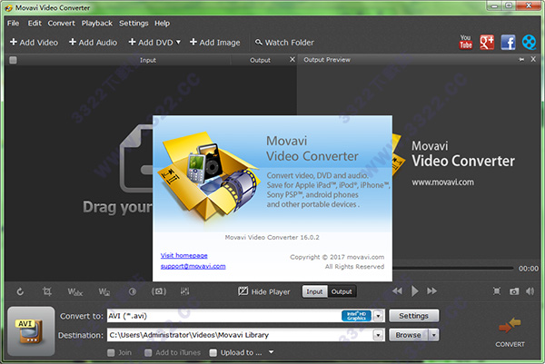Expand the Browse button dropdown arrow
The height and width of the screenshot is (364, 545).
click(x=433, y=335)
